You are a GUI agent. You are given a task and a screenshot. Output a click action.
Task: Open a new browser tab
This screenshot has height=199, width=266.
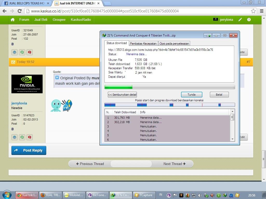point(107,3)
